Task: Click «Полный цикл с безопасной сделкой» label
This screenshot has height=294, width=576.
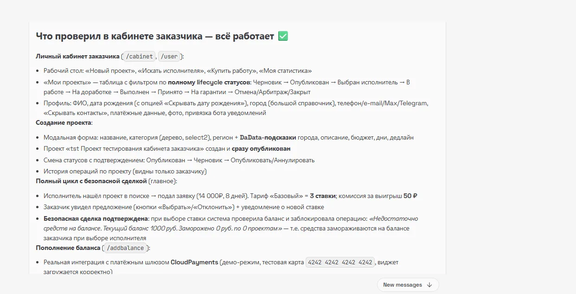Action: [x=91, y=181]
